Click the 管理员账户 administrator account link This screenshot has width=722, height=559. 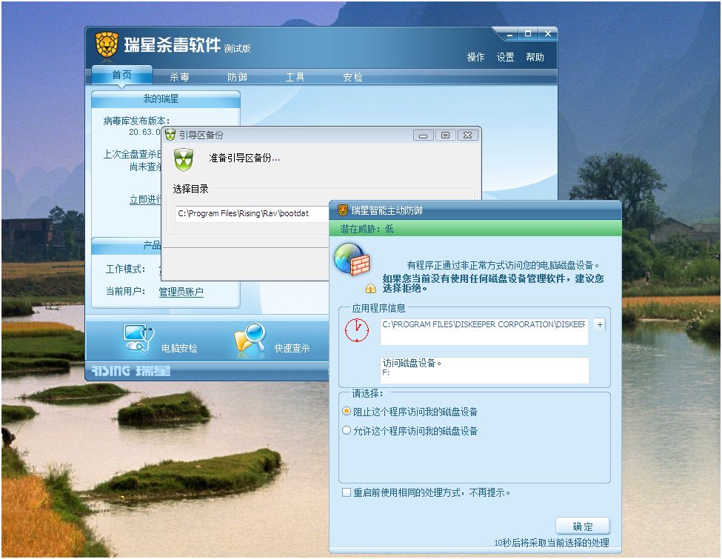click(181, 292)
